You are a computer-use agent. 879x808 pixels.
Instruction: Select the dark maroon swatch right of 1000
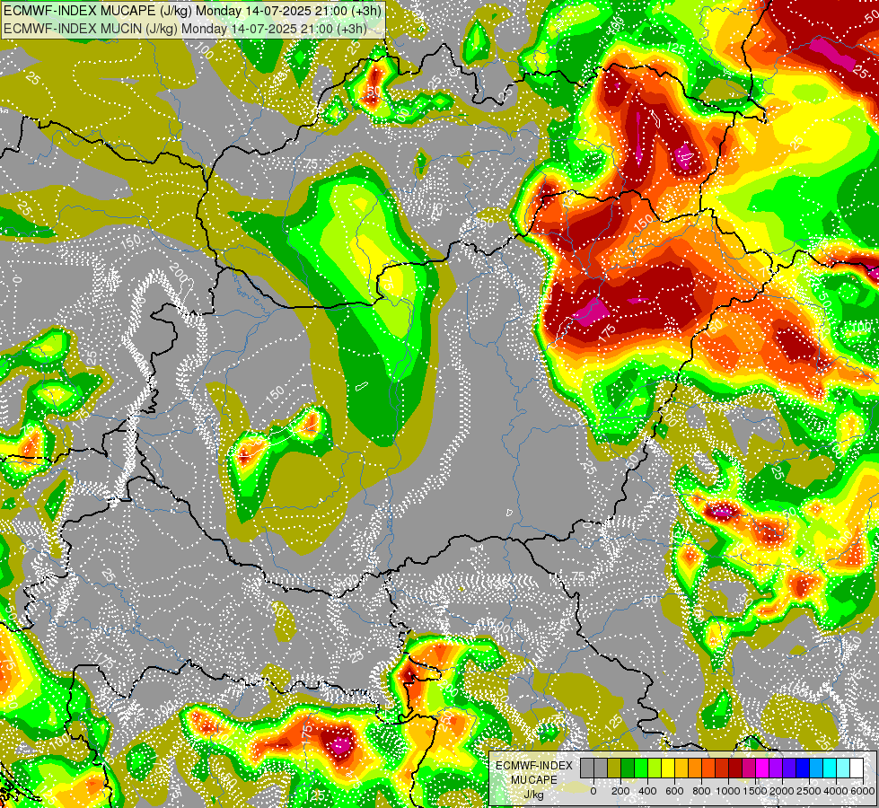(x=735, y=768)
